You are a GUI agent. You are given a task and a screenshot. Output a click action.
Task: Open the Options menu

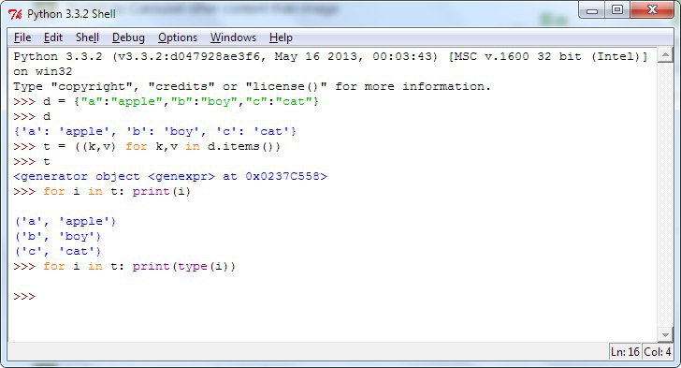tap(177, 37)
